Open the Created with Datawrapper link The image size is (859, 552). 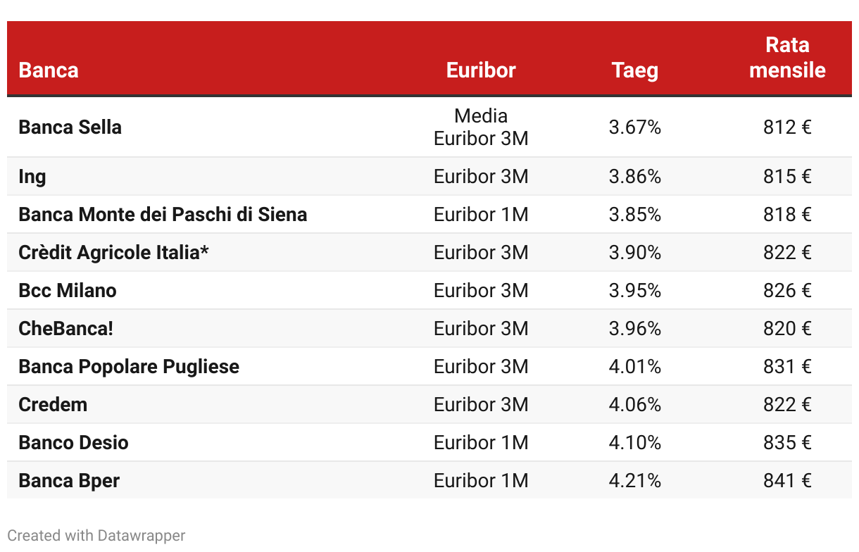tap(96, 535)
